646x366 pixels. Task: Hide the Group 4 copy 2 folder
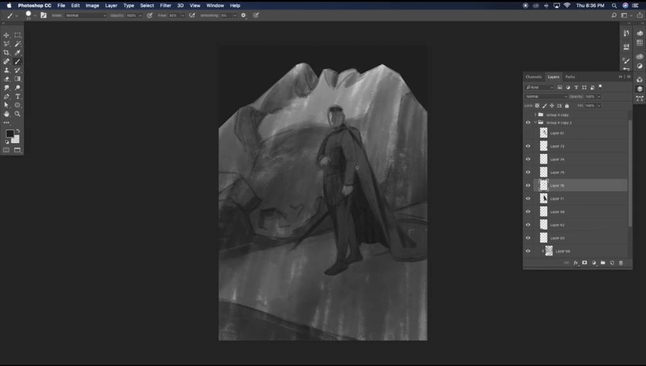[528, 123]
